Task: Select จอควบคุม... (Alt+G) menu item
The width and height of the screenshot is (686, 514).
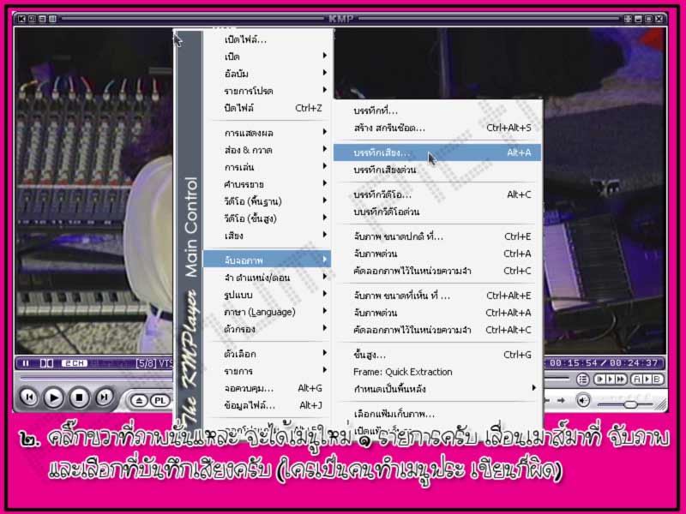Action: [x=267, y=388]
